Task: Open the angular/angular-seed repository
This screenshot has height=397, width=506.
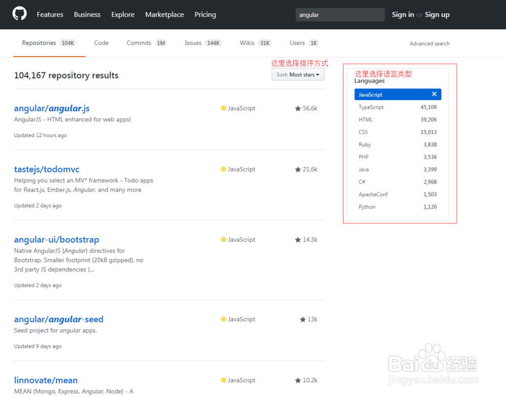Action: [x=58, y=319]
